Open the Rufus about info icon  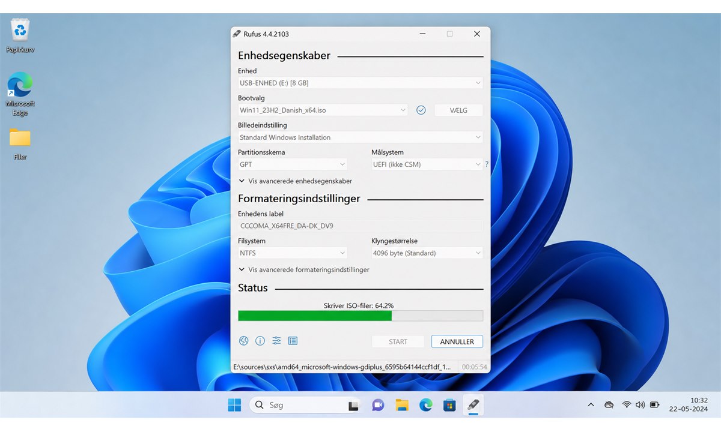click(x=260, y=341)
